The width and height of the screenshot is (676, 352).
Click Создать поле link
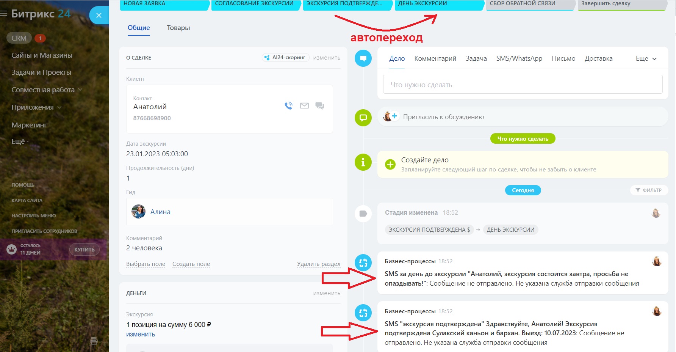tap(191, 264)
